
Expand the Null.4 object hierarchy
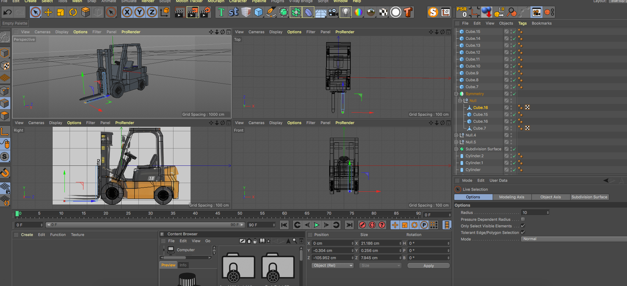(x=456, y=135)
